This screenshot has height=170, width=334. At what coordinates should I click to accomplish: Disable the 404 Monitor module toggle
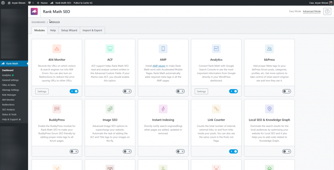click(x=74, y=91)
